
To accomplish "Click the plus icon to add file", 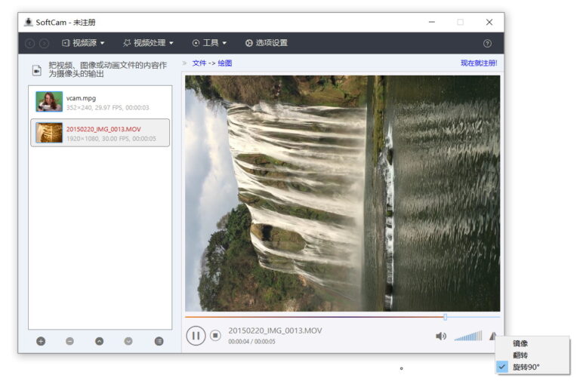I will [x=41, y=341].
